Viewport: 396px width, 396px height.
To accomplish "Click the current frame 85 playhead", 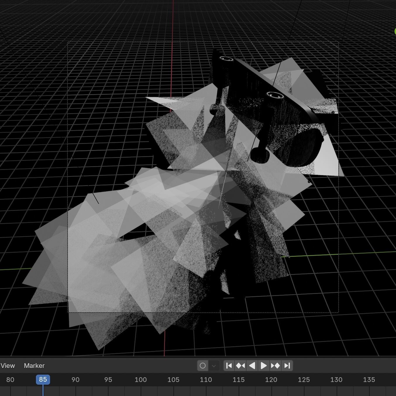I will [x=43, y=380].
